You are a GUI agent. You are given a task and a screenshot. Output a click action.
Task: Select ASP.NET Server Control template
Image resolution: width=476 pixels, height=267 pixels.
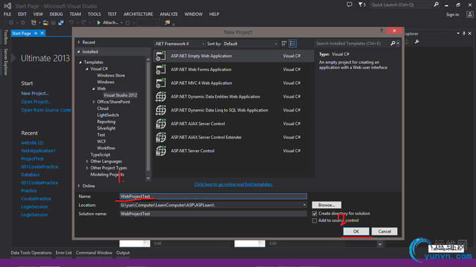click(234, 151)
